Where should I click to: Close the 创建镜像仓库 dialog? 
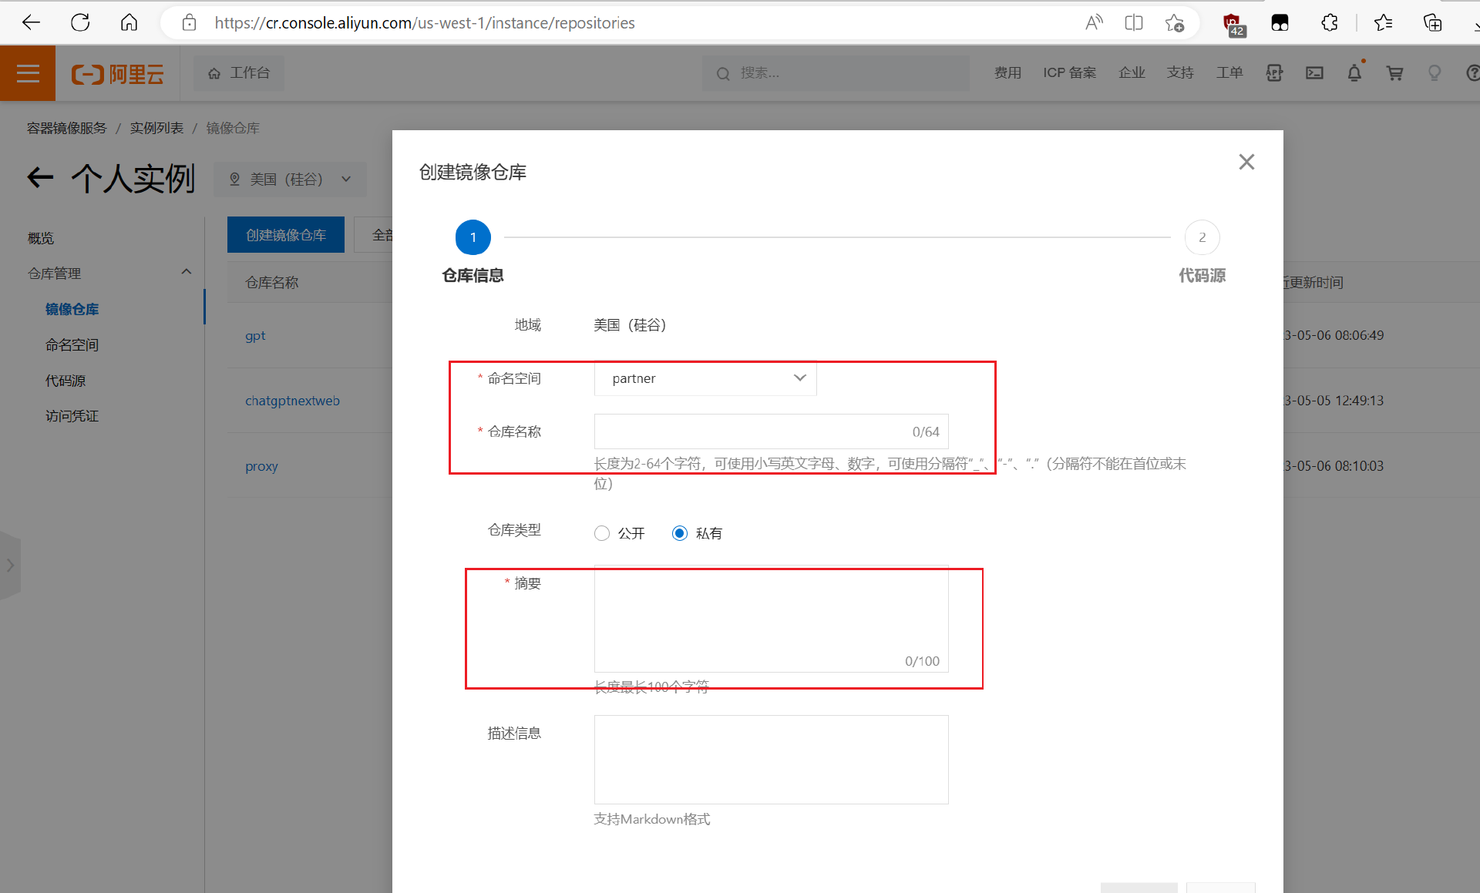[1246, 162]
